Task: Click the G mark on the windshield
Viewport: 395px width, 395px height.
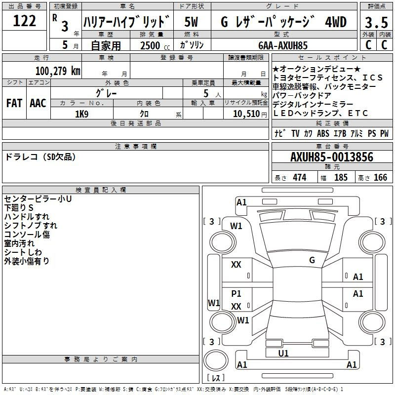Action: pyautogui.click(x=312, y=260)
